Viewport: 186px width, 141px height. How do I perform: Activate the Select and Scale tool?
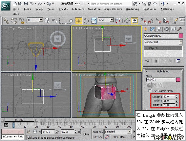(94, 21)
